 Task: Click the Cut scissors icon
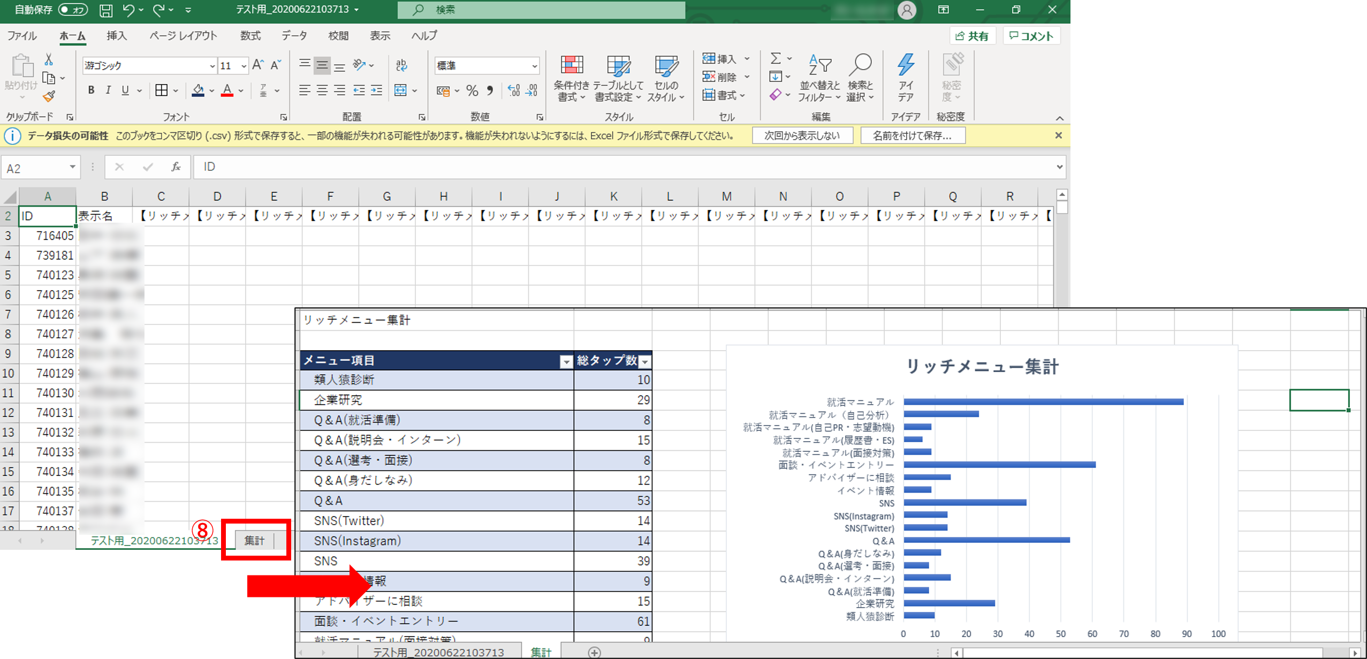(x=49, y=59)
